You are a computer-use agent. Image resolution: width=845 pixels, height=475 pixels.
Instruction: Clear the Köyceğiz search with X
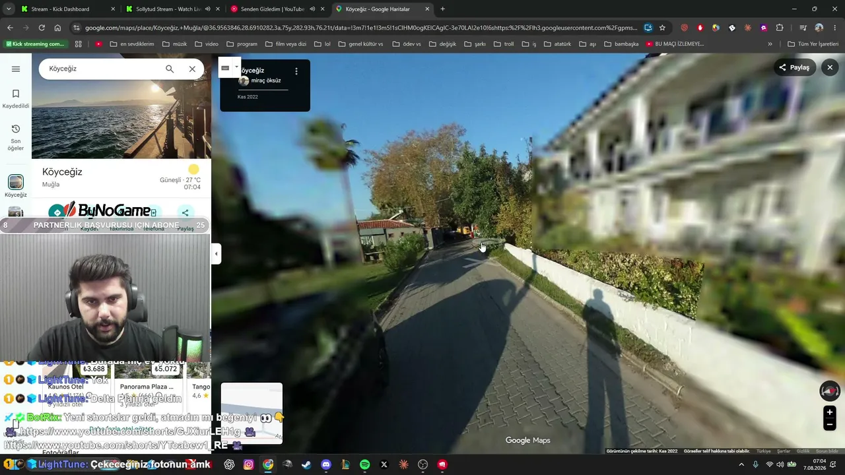click(192, 69)
